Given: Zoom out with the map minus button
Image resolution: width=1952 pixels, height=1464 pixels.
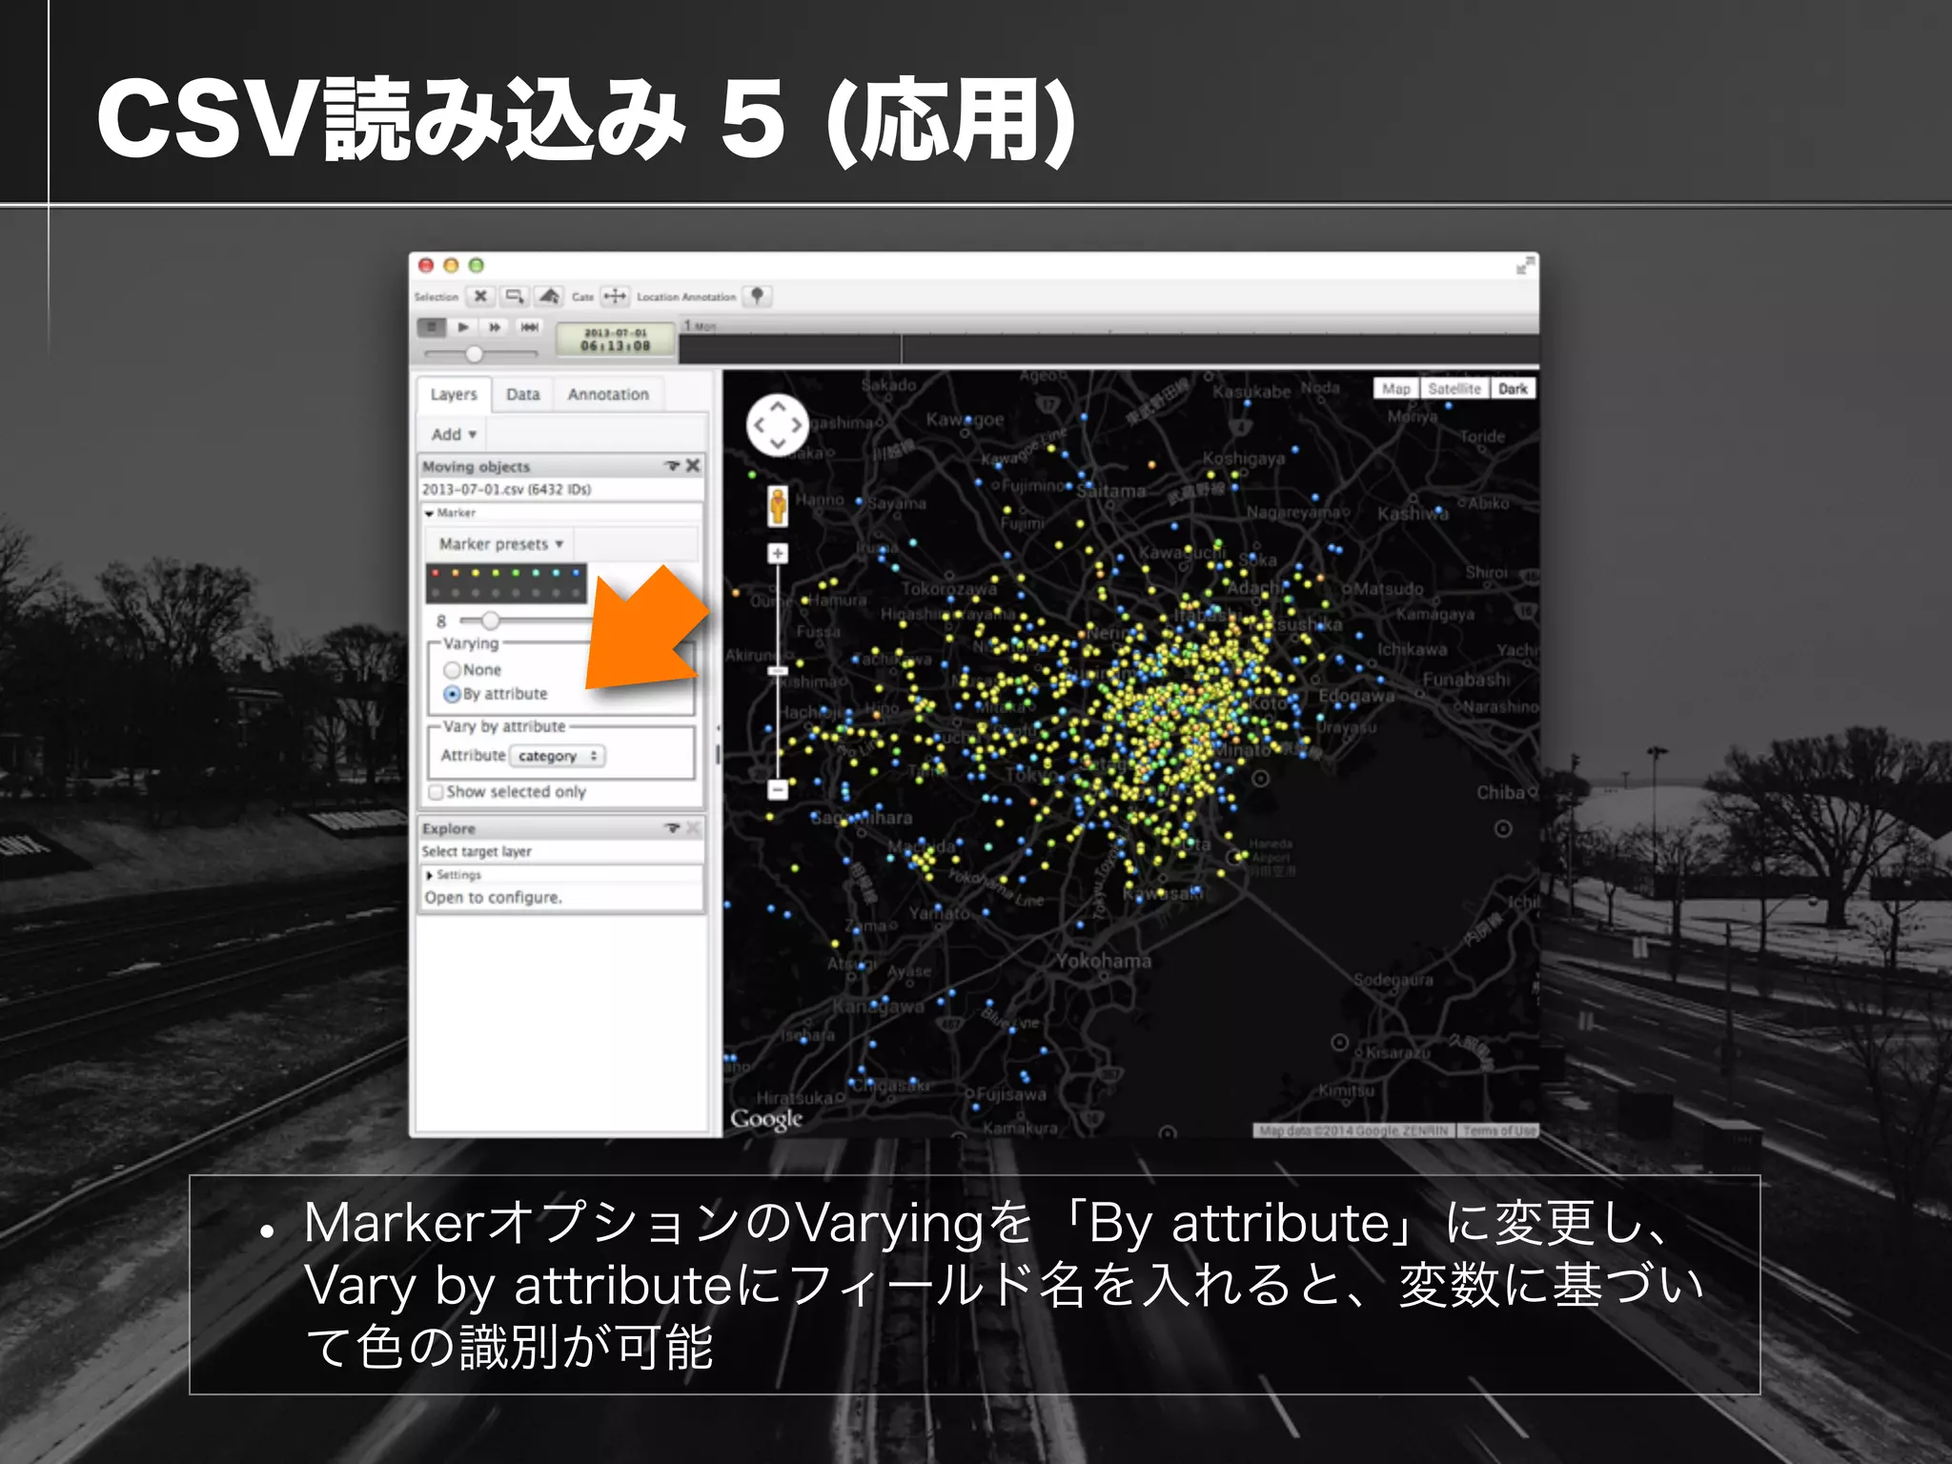Looking at the screenshot, I should click(x=778, y=789).
